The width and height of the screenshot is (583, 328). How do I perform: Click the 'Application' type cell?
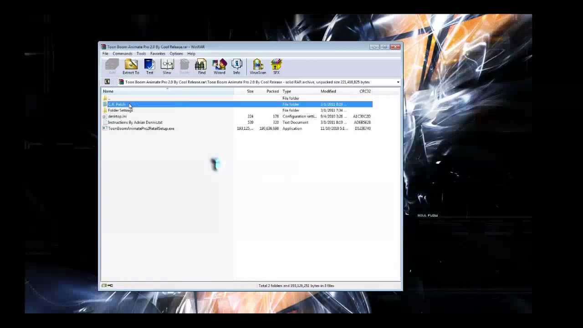coord(292,128)
